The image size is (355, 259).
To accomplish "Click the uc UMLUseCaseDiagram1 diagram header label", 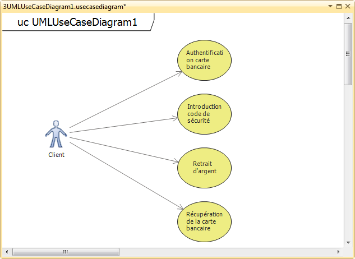I will 77,23.
